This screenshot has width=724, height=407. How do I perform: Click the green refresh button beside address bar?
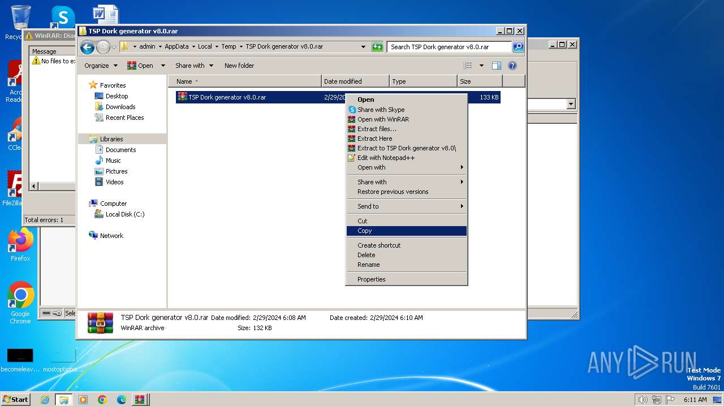tap(377, 47)
